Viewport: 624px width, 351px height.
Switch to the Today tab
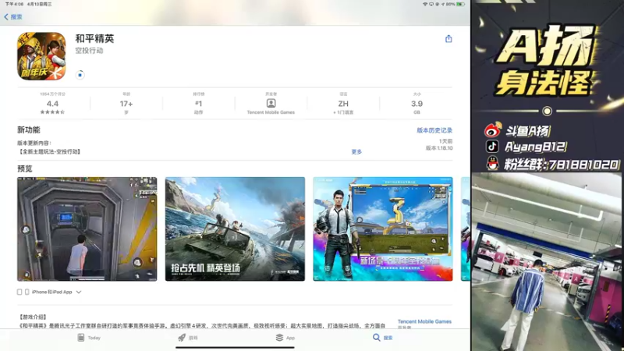click(x=89, y=338)
